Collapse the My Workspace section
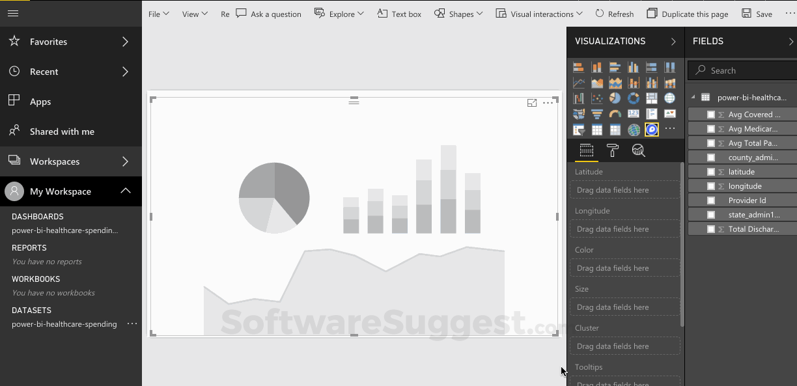The image size is (797, 386). (126, 191)
